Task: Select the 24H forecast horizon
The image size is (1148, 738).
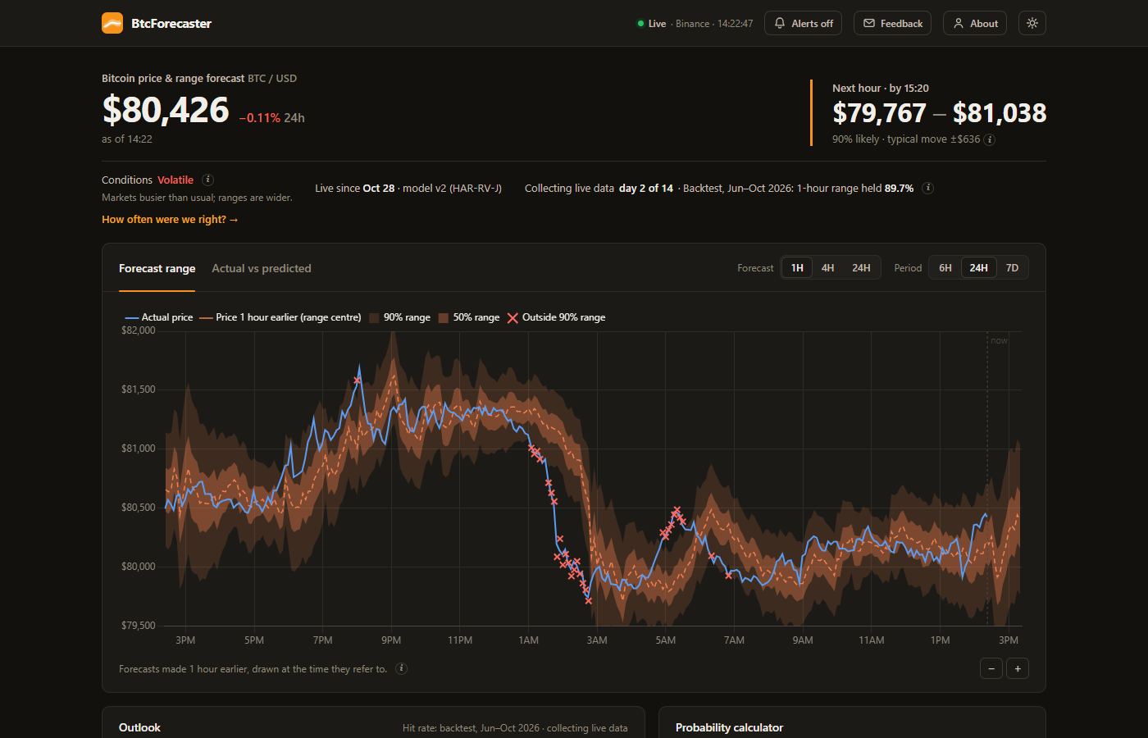Action: point(861,268)
